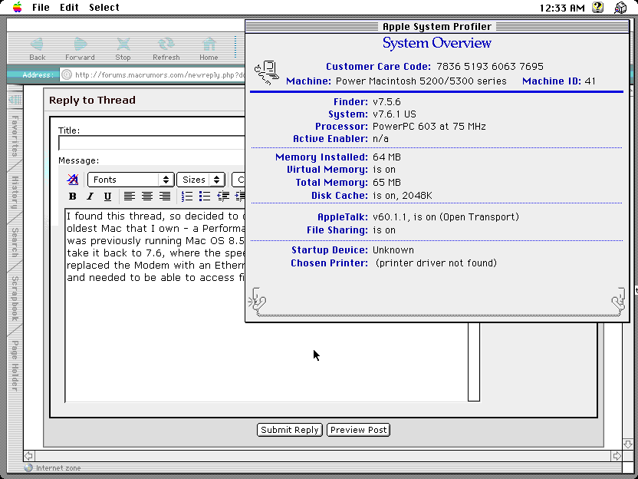
Task: Toggle bold text formatting
Action: [73, 197]
